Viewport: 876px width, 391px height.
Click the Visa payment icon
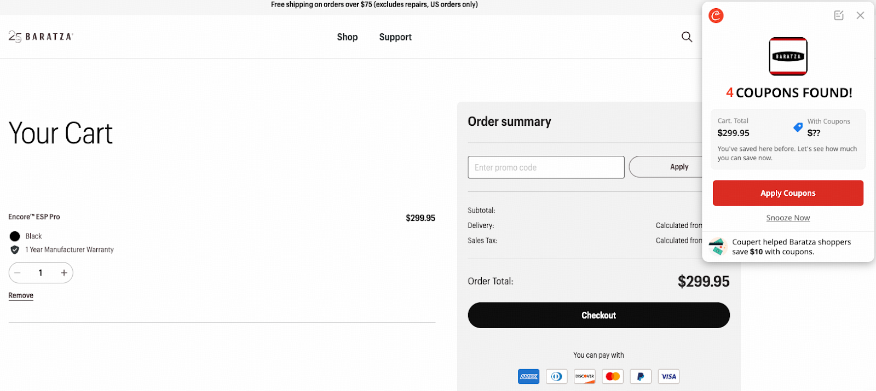point(668,376)
